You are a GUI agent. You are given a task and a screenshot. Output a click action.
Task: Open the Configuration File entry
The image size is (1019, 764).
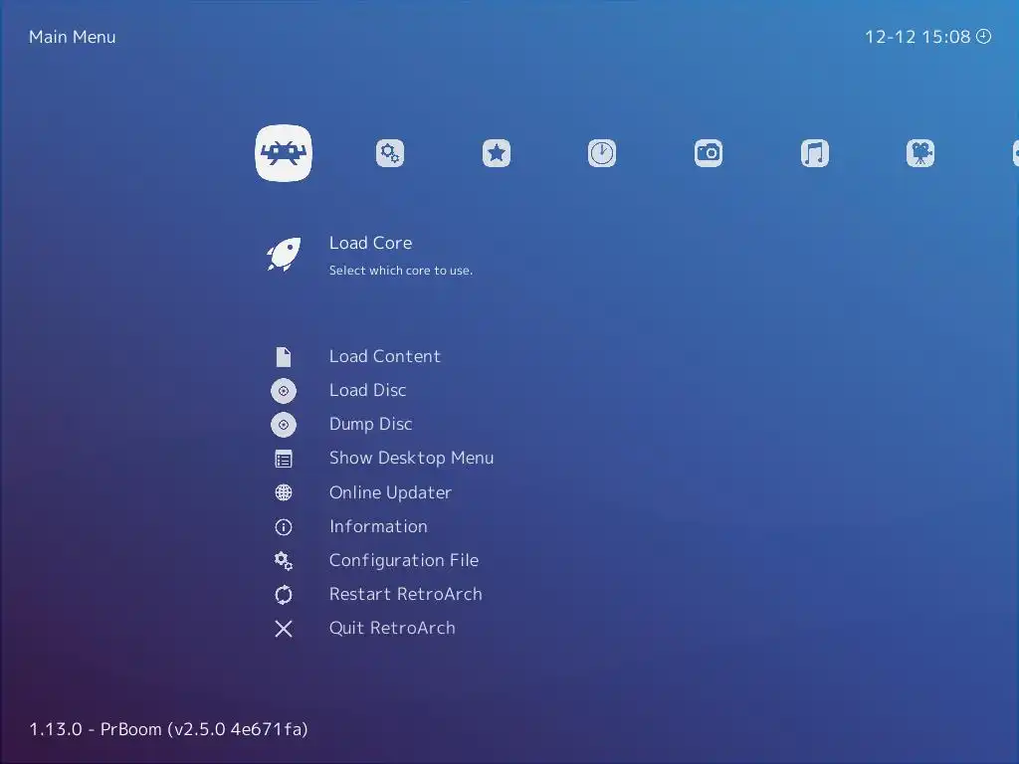(x=404, y=560)
